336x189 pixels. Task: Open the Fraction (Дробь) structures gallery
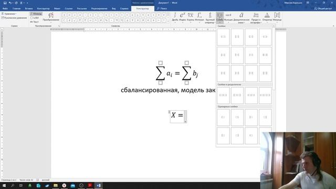(175, 17)
